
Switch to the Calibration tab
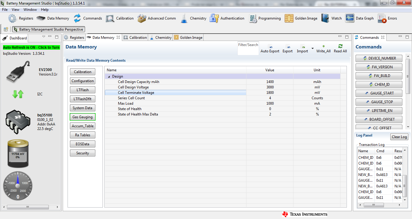click(135, 38)
